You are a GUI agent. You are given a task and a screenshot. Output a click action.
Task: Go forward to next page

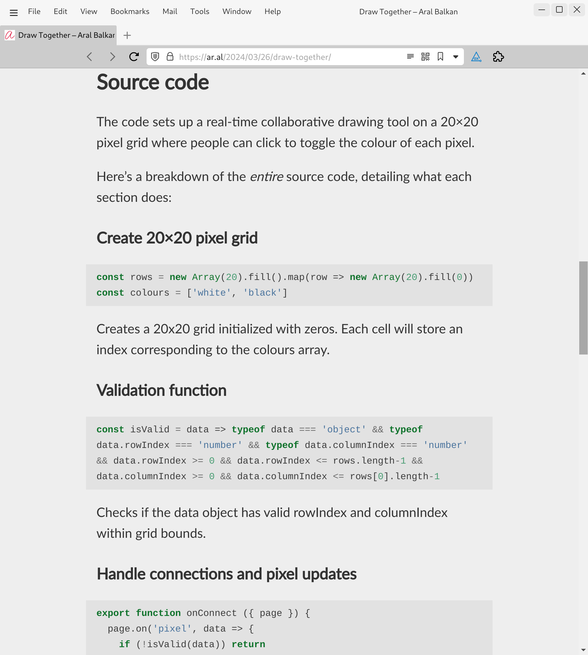[112, 57]
